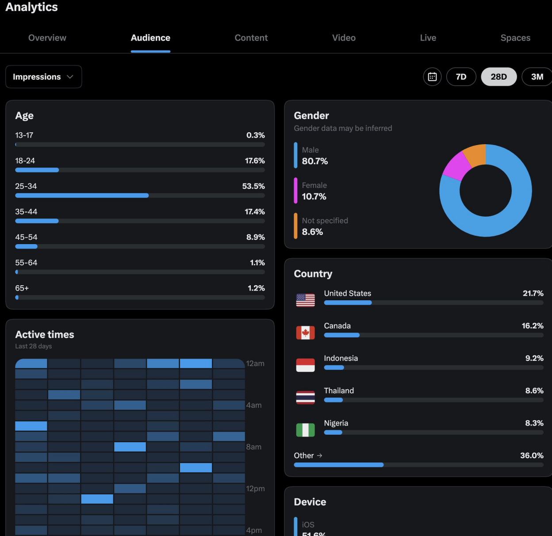Select the 28D time range
The image size is (552, 536).
[499, 77]
